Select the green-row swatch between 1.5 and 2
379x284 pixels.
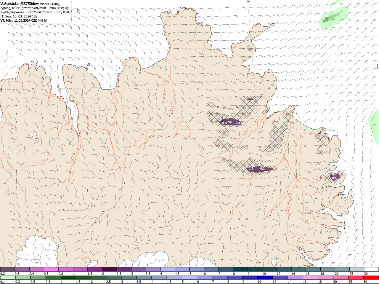(83, 277)
